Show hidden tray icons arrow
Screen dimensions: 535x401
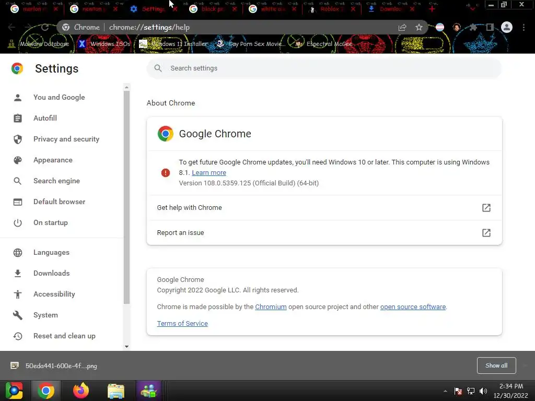click(x=445, y=391)
